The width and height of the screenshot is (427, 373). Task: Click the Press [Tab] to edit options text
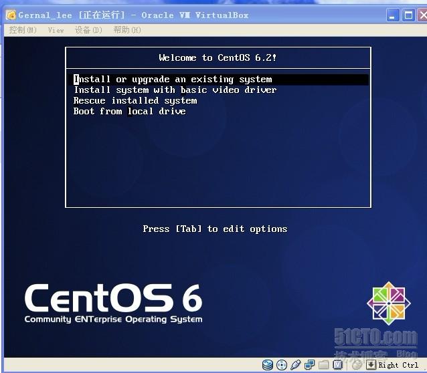(x=215, y=229)
